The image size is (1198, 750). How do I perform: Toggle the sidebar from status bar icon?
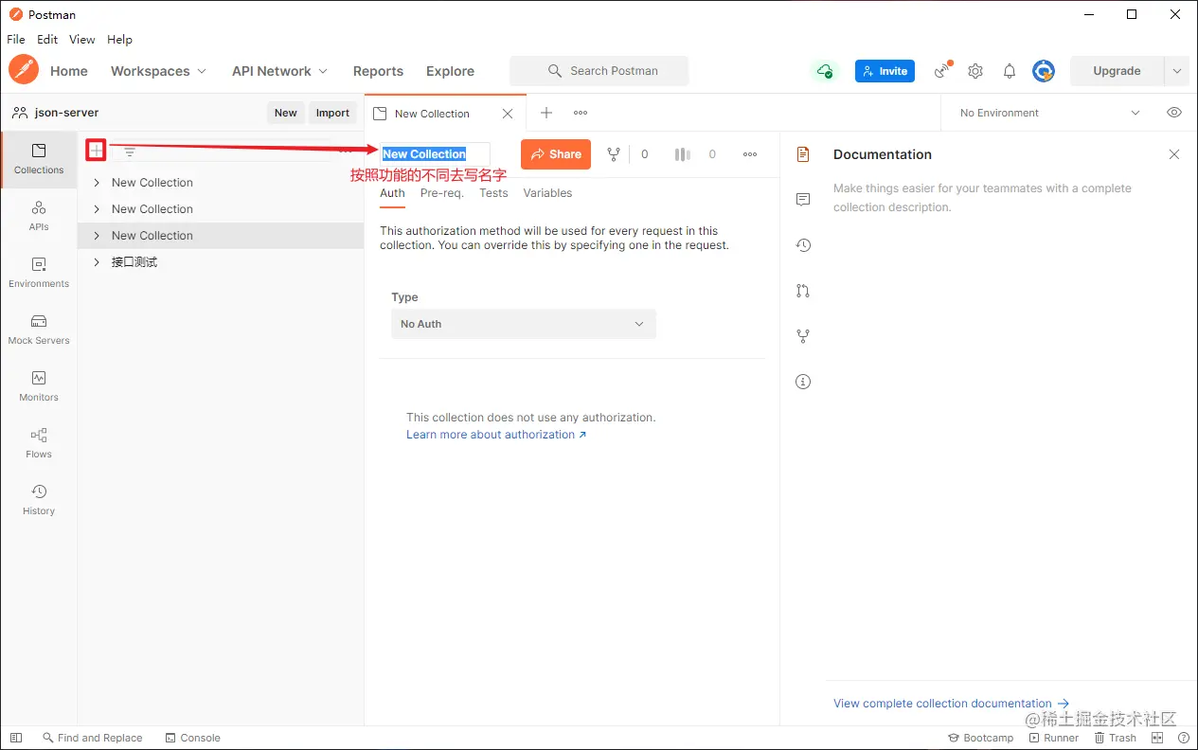tap(16, 738)
